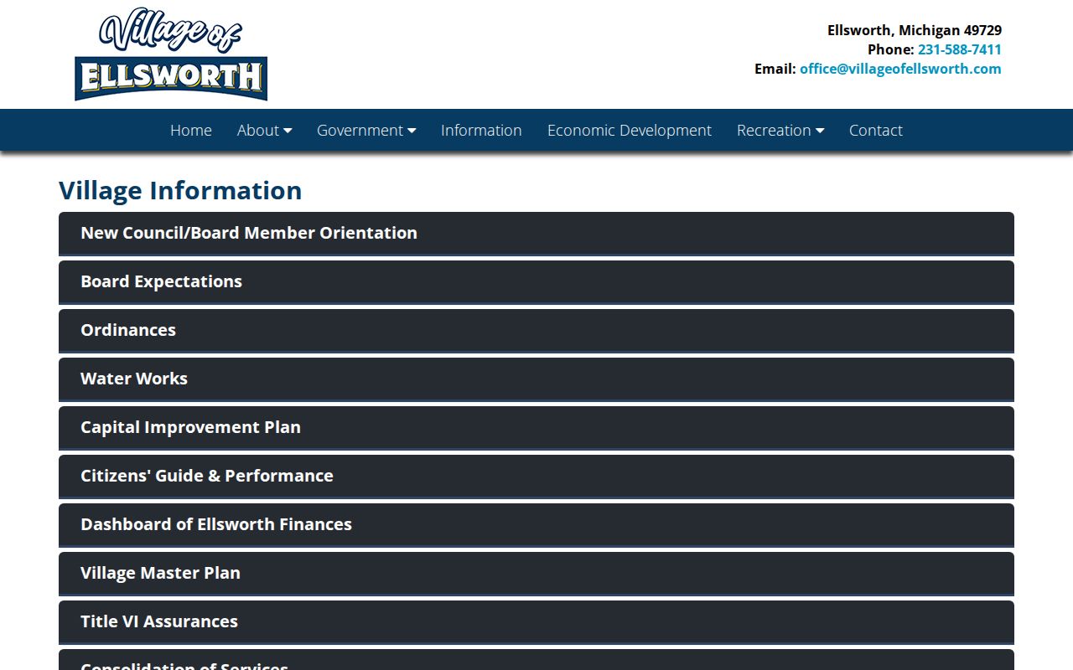Screen dimensions: 1073x670
Task: Expand the Board Expectations section
Action: [x=536, y=282]
